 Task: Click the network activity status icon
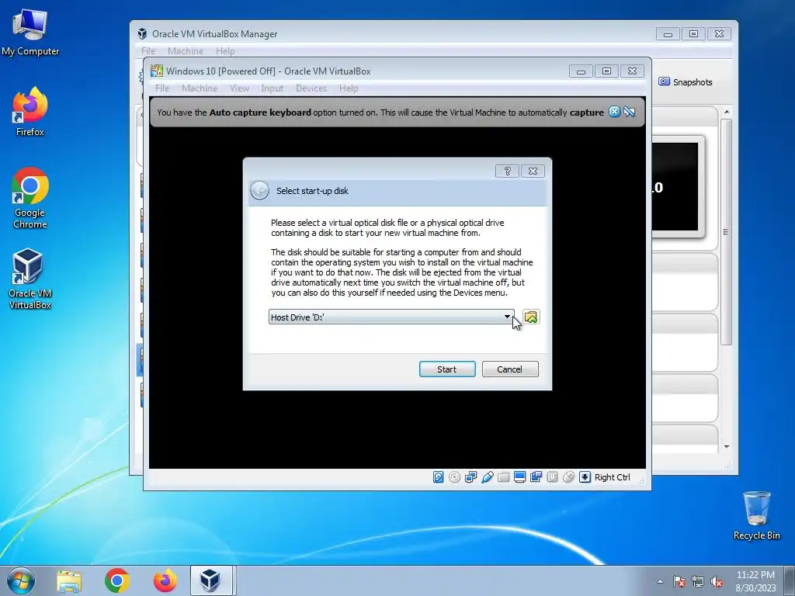point(471,477)
